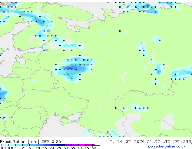
Task: Click the 1–2 mm legend swatch
Action: pos(19,145)
